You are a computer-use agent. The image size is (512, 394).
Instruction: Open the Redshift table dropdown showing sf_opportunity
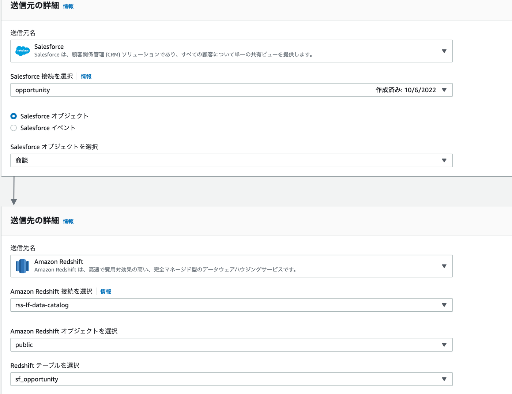[231, 379]
